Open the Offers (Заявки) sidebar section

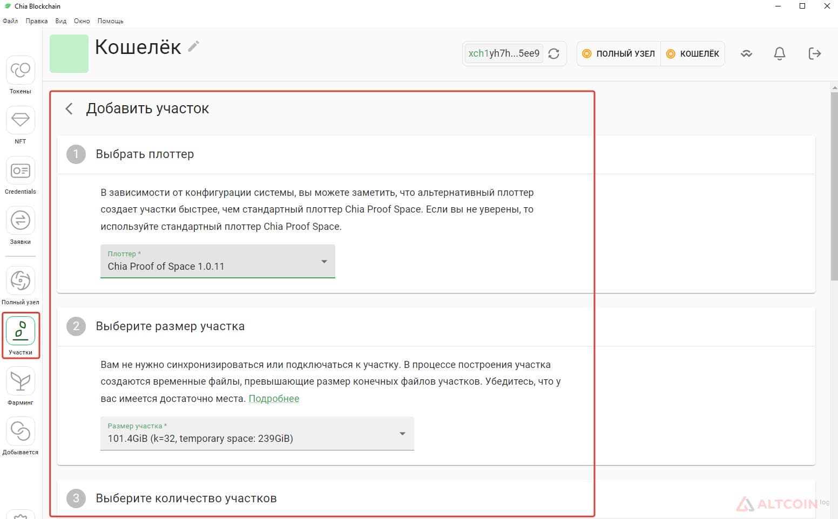[x=21, y=226]
